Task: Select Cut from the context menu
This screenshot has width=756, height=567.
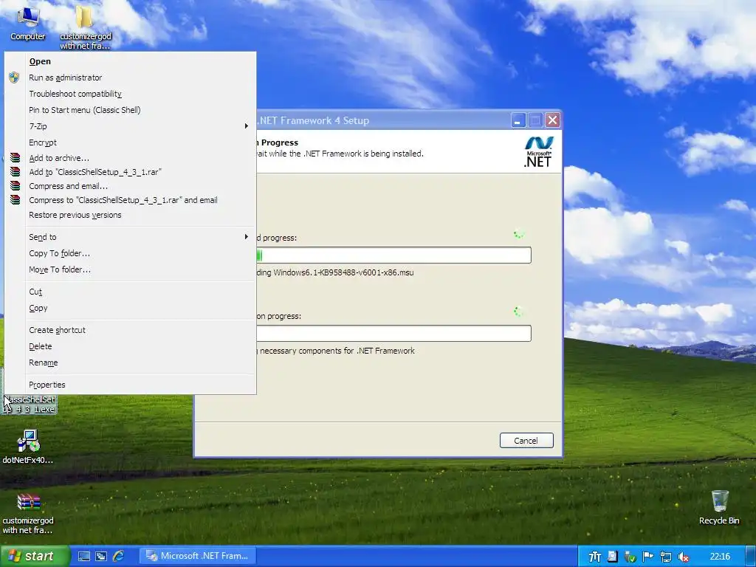Action: [x=130, y=292]
